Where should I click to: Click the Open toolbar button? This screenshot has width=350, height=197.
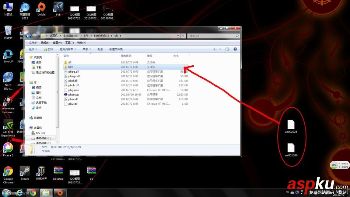click(x=49, y=49)
